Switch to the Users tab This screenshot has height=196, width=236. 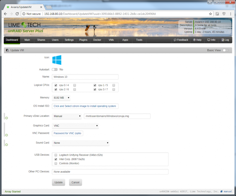55,40
